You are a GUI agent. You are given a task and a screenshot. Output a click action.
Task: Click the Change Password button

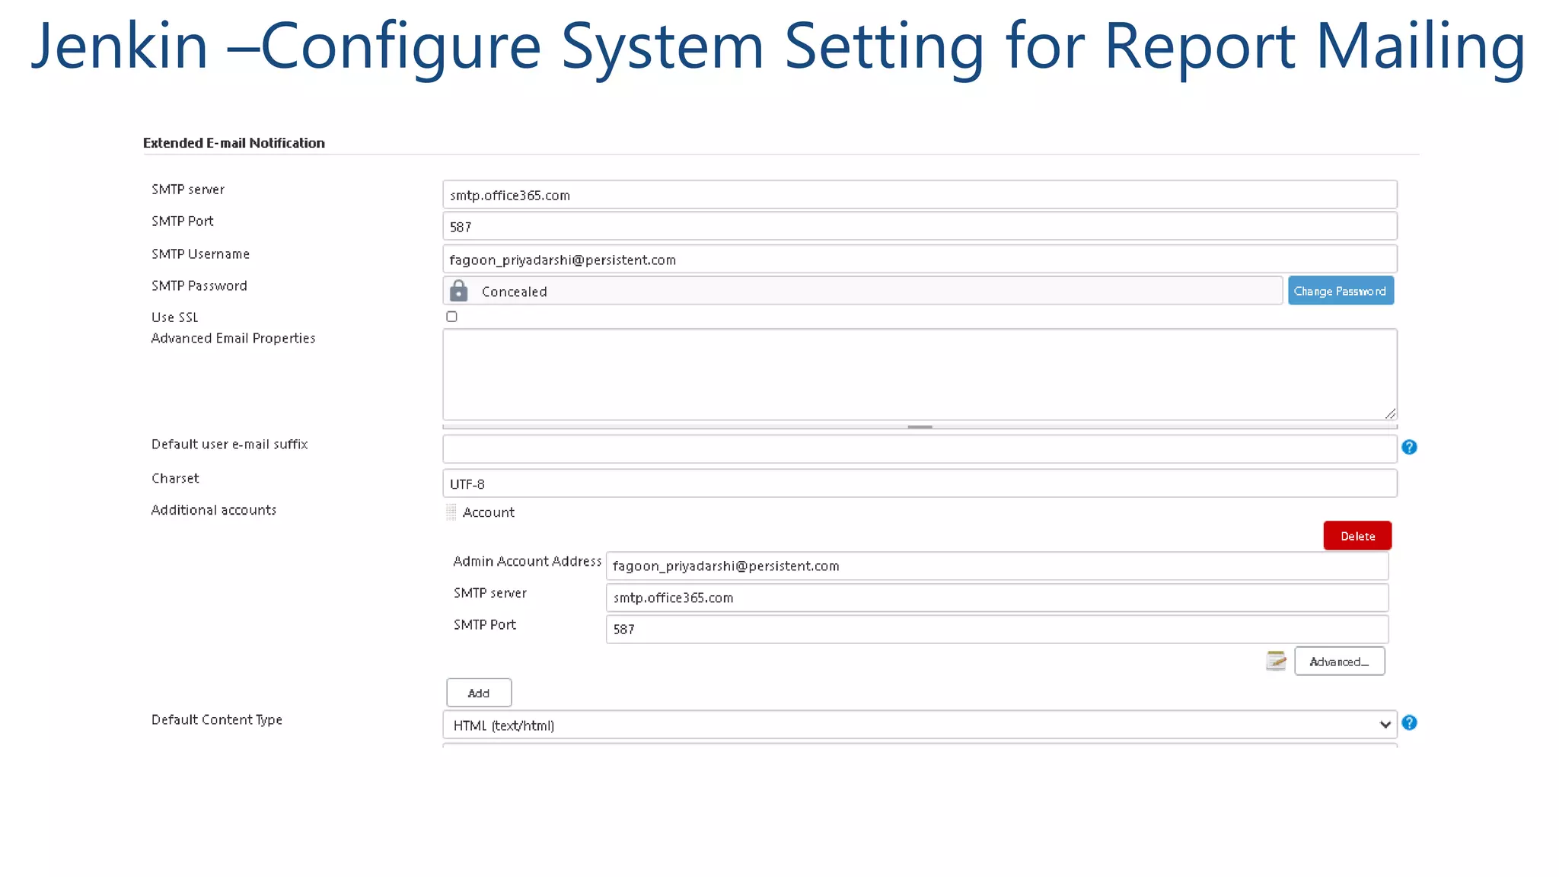click(1341, 291)
